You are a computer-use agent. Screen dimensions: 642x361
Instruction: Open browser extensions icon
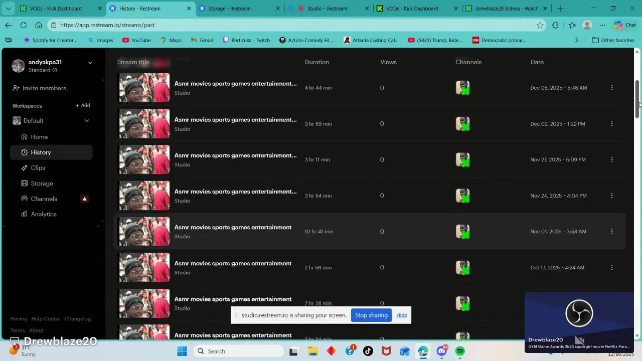[555, 25]
